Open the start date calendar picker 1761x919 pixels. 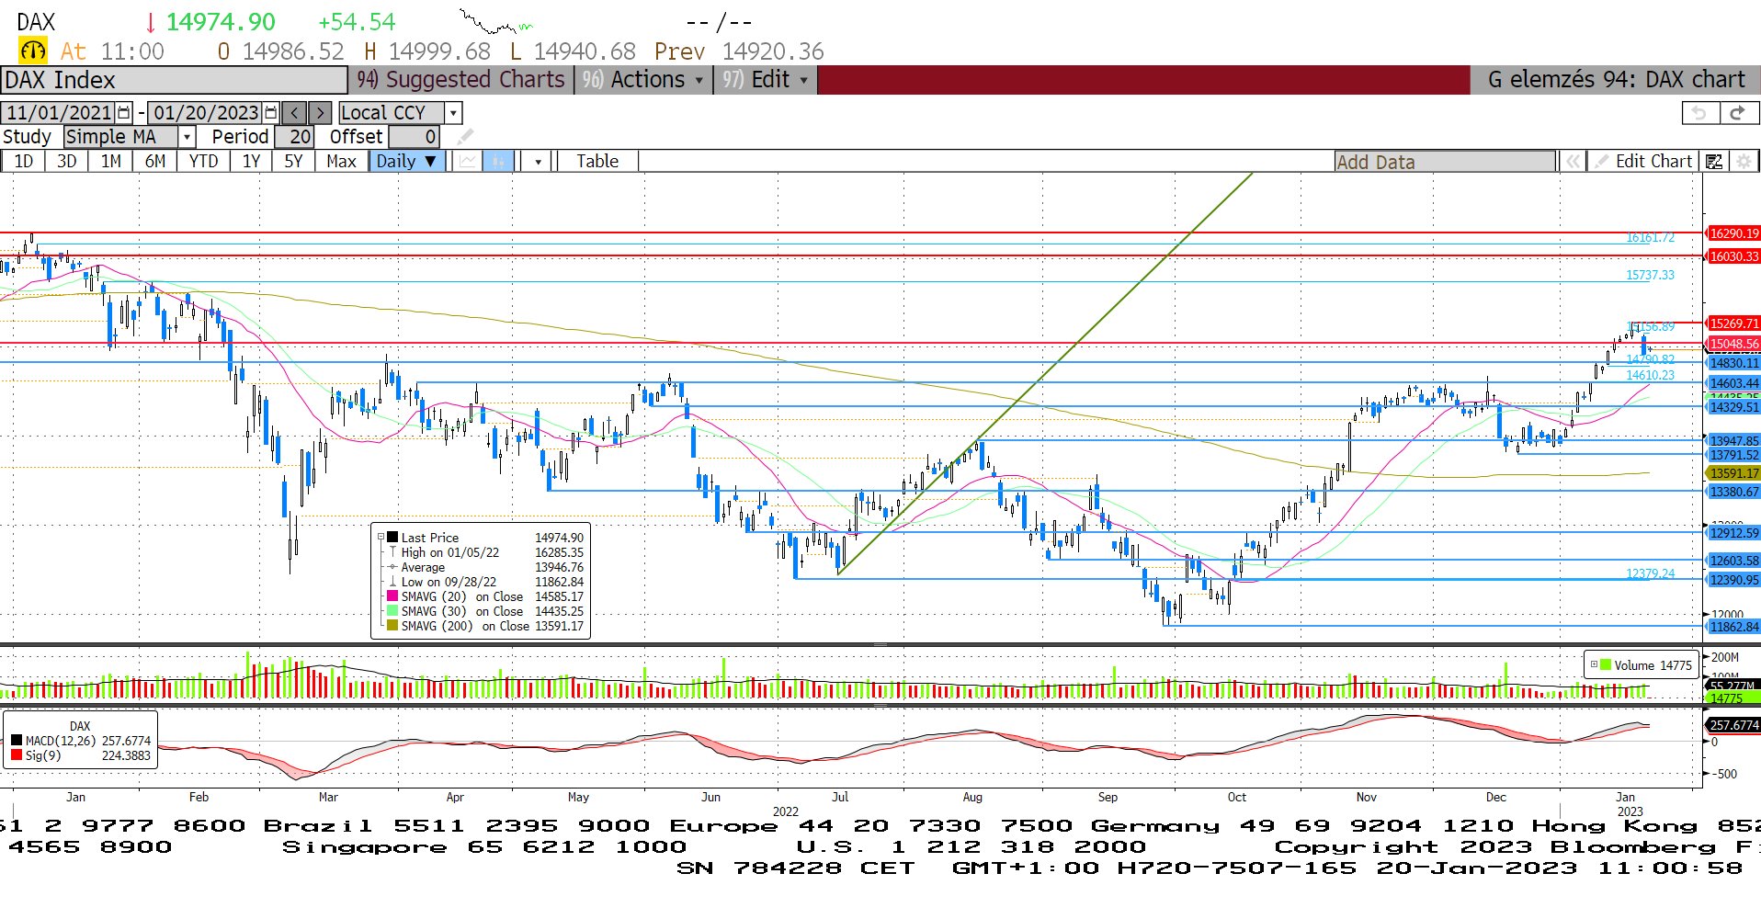pos(124,113)
